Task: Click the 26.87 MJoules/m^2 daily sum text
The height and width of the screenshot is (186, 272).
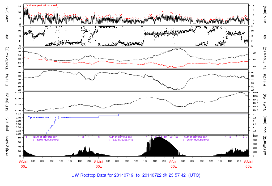Action: 196,139
